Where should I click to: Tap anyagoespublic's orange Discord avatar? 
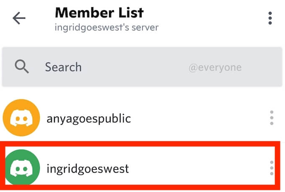21,118
